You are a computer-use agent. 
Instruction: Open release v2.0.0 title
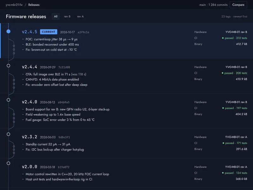click(x=29, y=167)
